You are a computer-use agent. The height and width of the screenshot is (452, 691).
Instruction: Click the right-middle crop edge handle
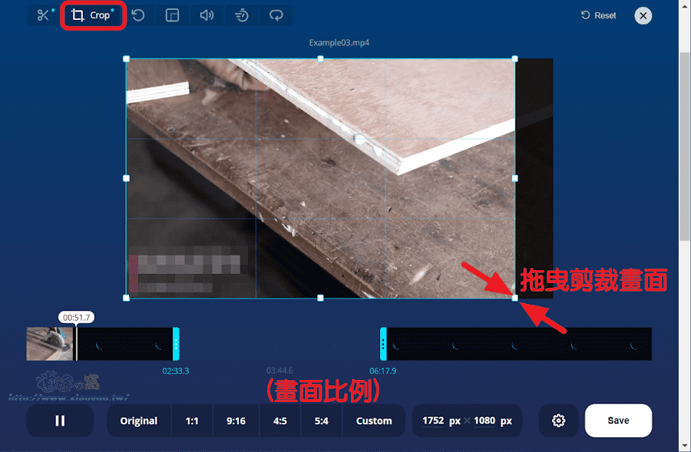514,178
